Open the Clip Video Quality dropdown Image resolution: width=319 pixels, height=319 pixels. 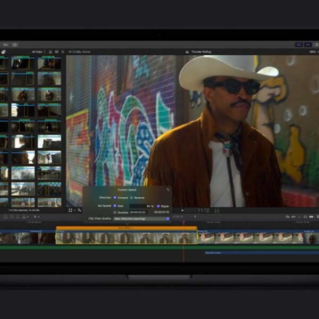pyautogui.click(x=141, y=219)
